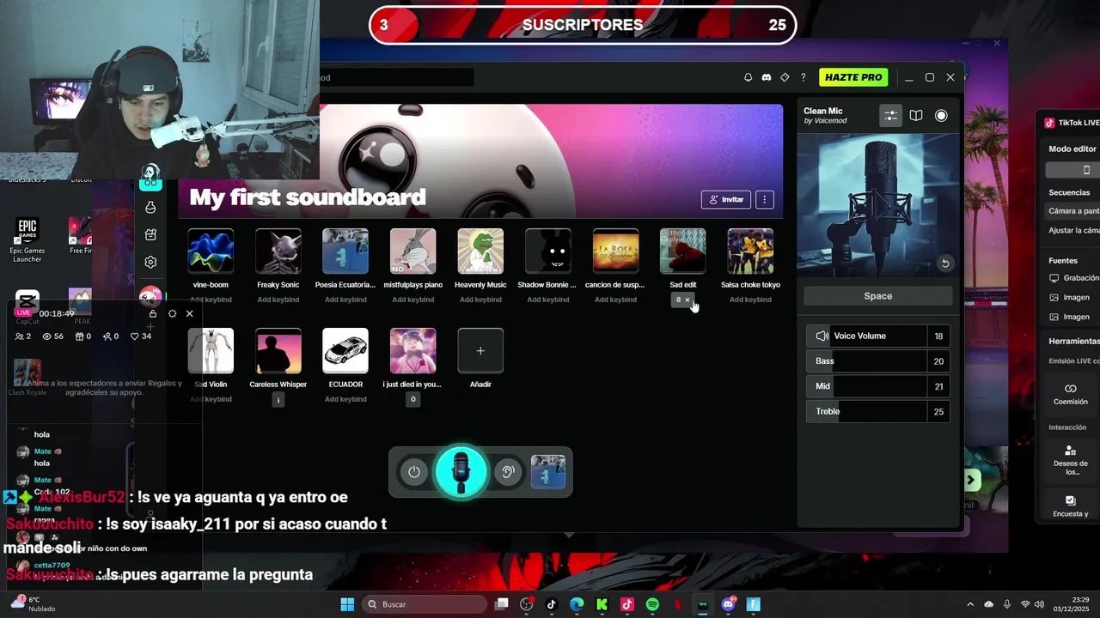Click the gear icon on live overlay
The width and height of the screenshot is (1100, 618).
click(172, 313)
